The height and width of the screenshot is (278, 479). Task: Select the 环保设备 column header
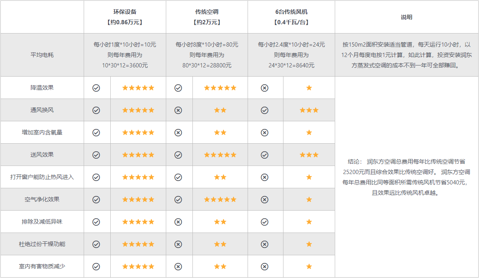point(125,17)
